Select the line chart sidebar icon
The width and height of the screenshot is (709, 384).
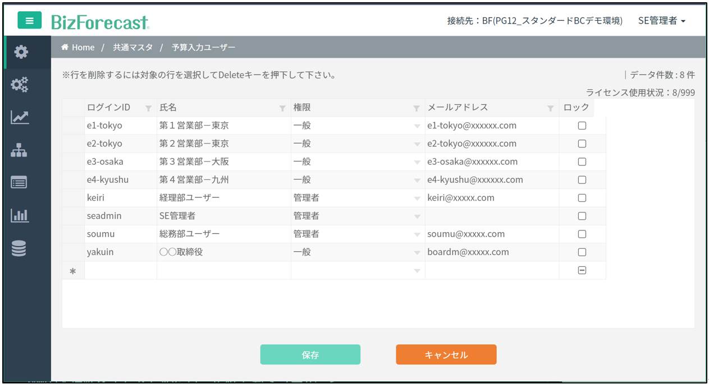(20, 117)
